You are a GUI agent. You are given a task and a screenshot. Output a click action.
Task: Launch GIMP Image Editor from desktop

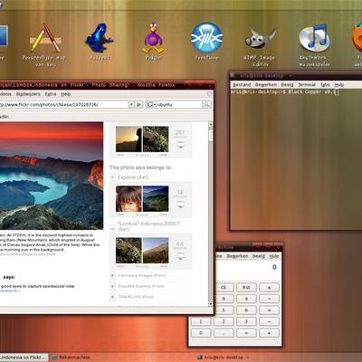(x=260, y=45)
